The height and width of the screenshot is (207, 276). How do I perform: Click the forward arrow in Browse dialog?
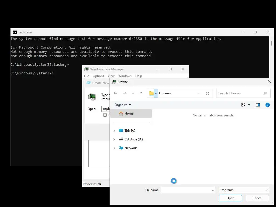click(125, 93)
